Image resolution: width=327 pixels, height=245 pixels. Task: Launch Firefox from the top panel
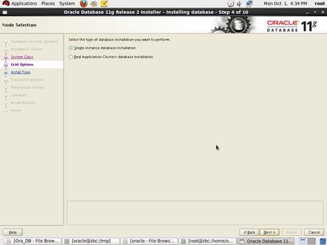click(x=84, y=4)
